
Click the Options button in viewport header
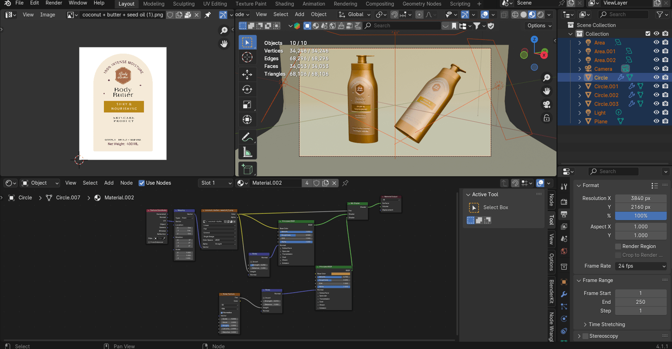[539, 26]
